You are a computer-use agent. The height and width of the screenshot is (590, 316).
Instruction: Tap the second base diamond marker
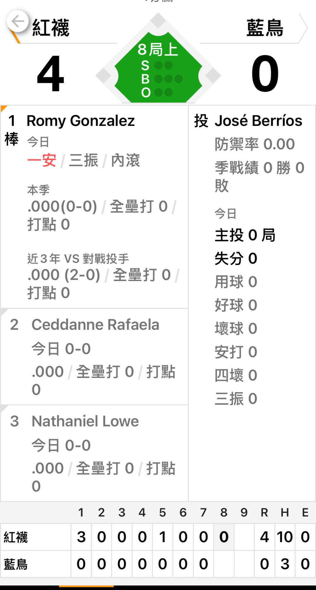coord(158,21)
